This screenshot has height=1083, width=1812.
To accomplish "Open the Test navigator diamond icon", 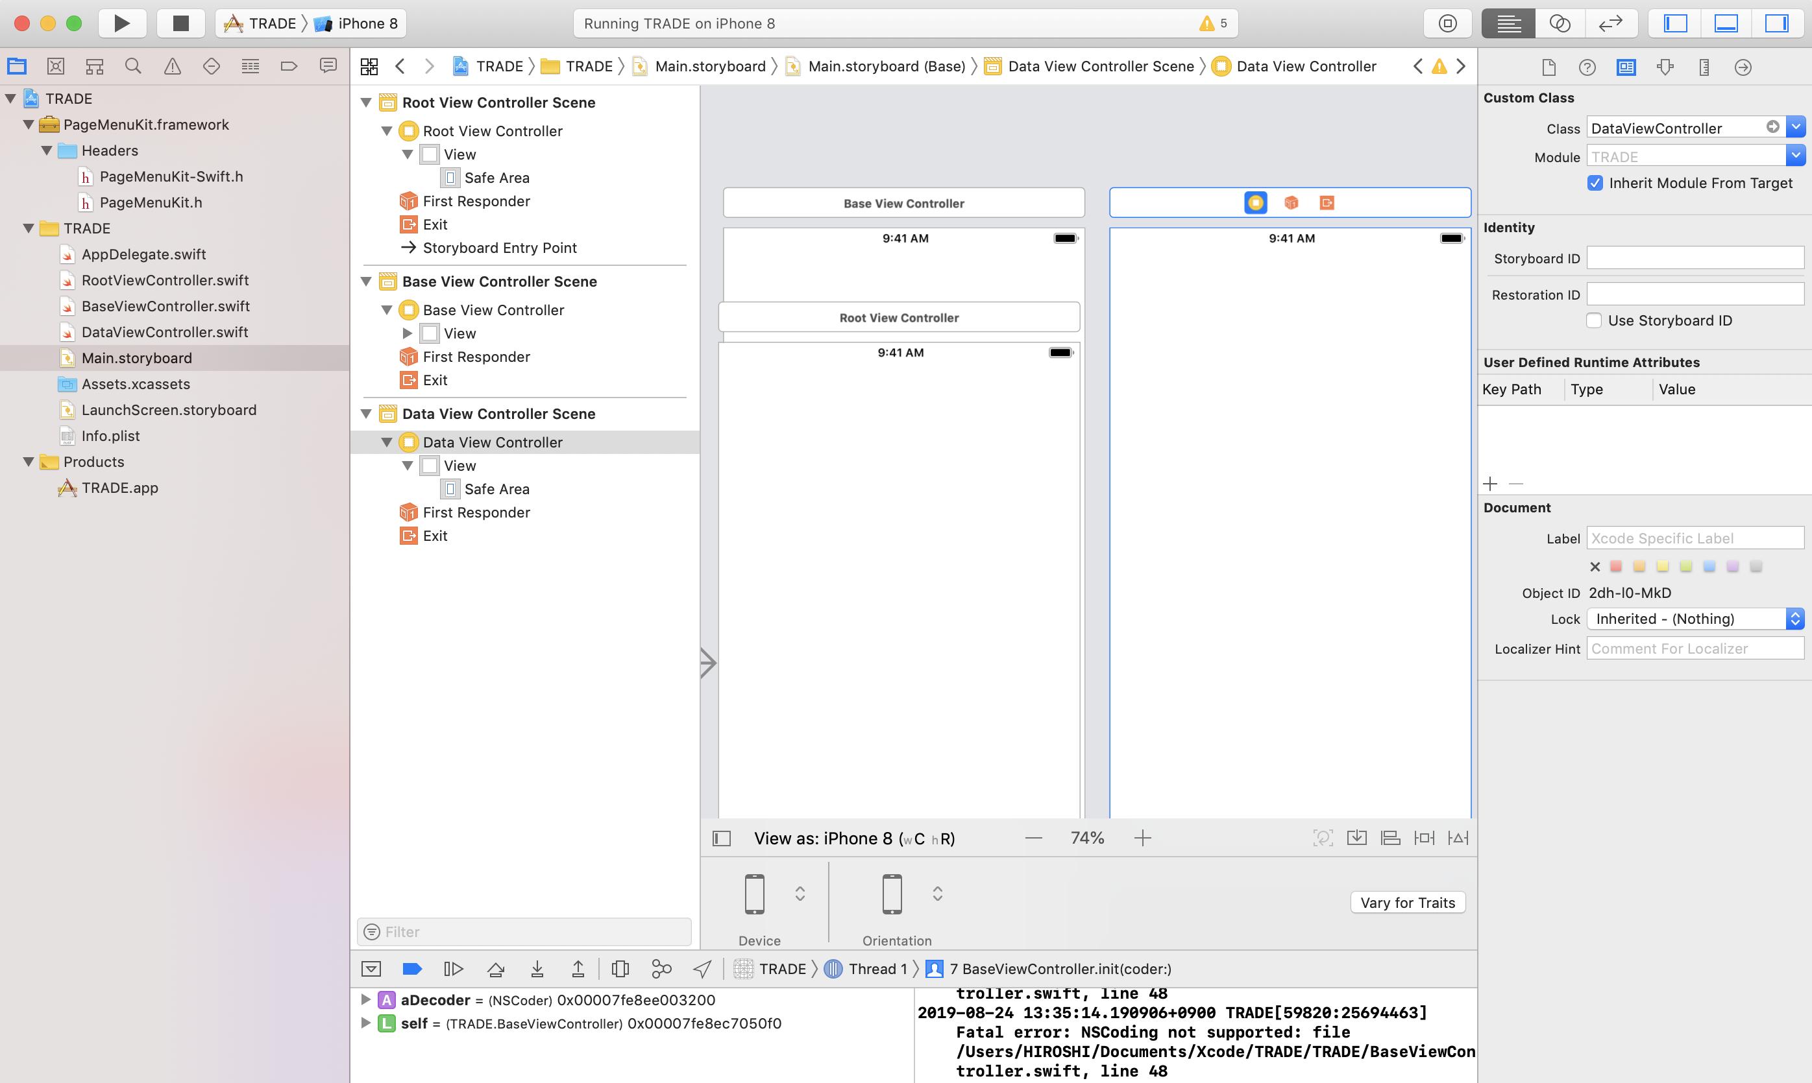I will pyautogui.click(x=211, y=66).
